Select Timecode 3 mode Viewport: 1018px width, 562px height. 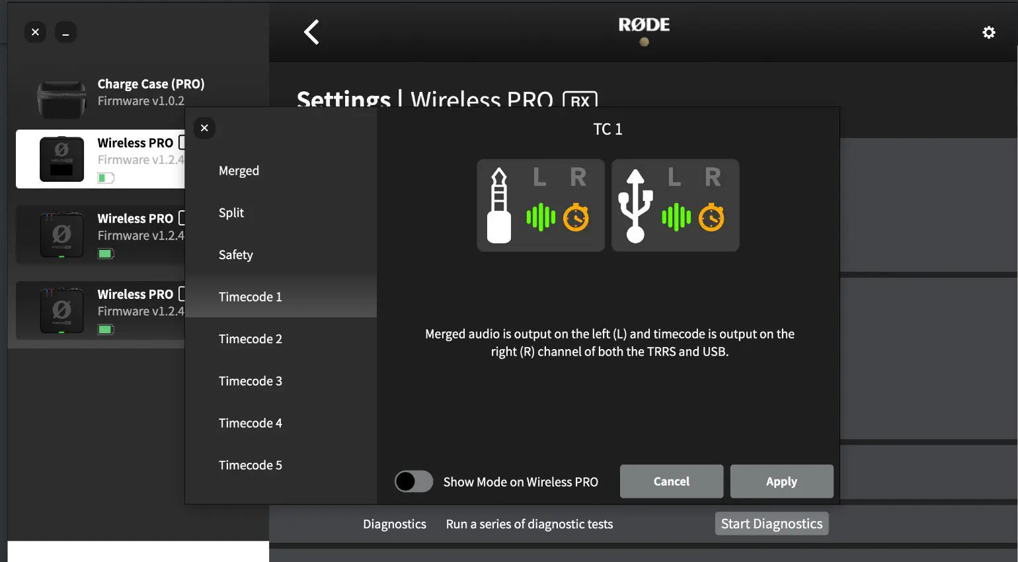(x=251, y=381)
